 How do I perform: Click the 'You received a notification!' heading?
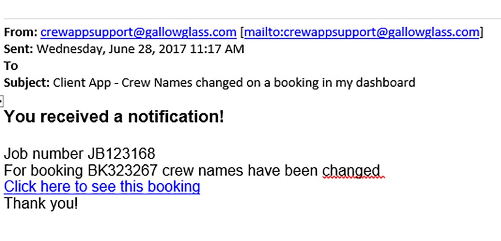[x=114, y=117]
